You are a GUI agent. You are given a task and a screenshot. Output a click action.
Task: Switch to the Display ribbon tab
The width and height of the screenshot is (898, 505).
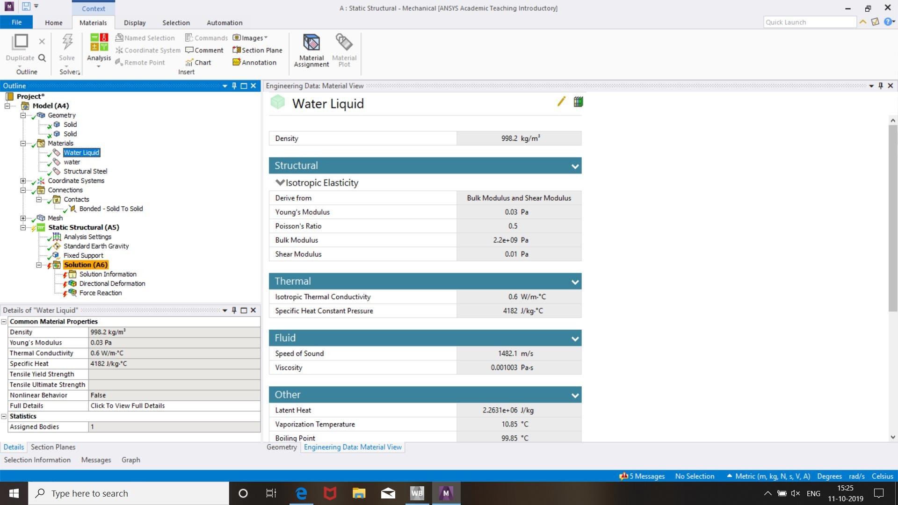pyautogui.click(x=135, y=22)
